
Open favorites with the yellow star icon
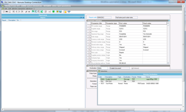tap(65, 12)
